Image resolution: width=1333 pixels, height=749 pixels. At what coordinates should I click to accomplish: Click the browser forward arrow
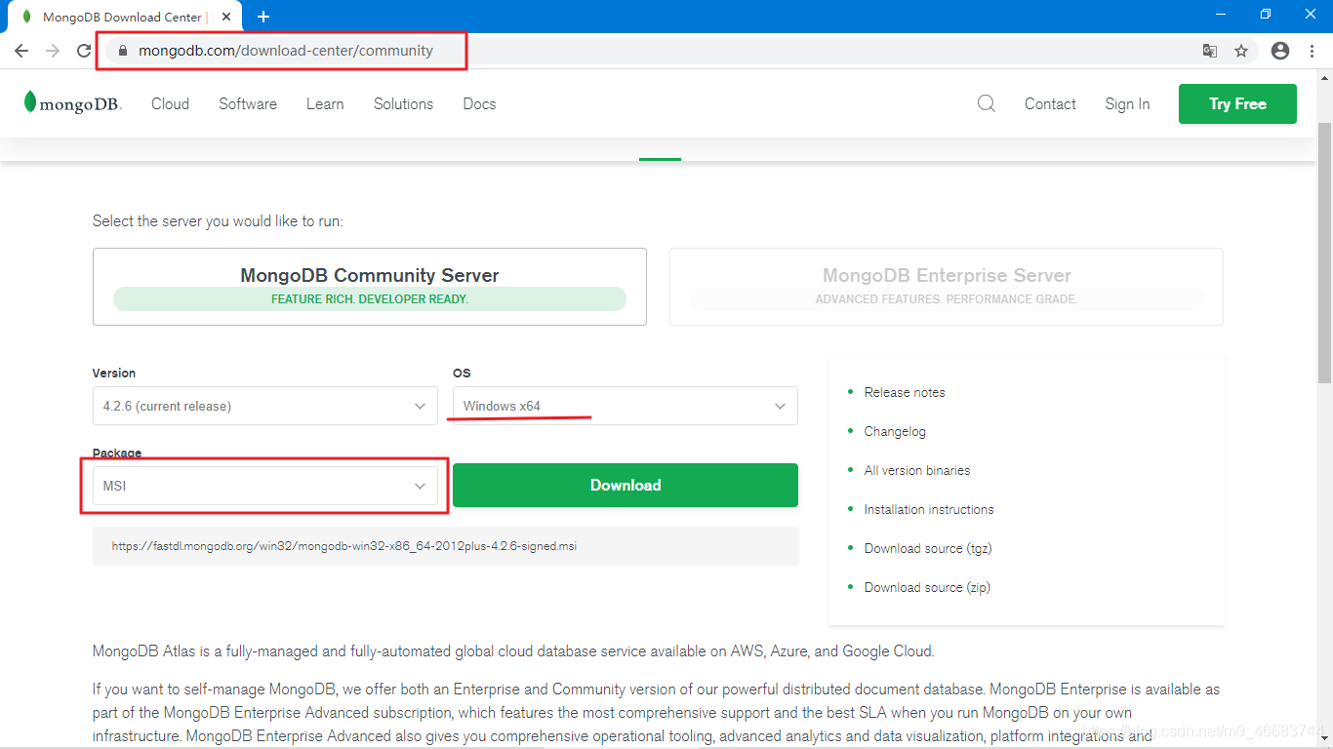(x=53, y=51)
